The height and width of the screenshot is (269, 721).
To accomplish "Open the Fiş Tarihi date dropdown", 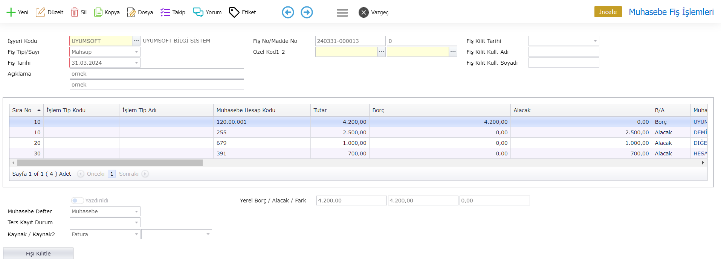I will (136, 63).
